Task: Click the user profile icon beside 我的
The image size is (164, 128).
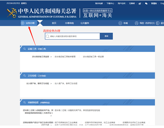Action: 136,23
